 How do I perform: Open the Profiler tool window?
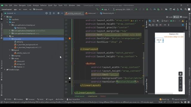point(60,99)
